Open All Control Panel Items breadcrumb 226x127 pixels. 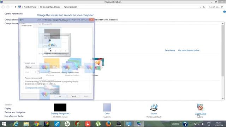[50, 7]
